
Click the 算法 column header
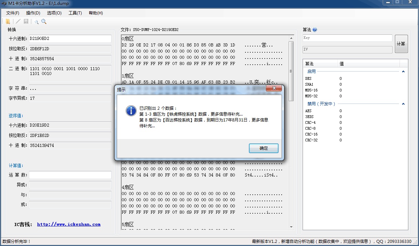click(x=321, y=64)
